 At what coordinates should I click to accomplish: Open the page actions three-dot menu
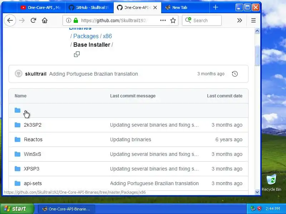click(163, 20)
